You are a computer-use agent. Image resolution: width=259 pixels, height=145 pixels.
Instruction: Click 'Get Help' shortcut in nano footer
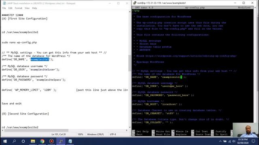[x=140, y=131]
